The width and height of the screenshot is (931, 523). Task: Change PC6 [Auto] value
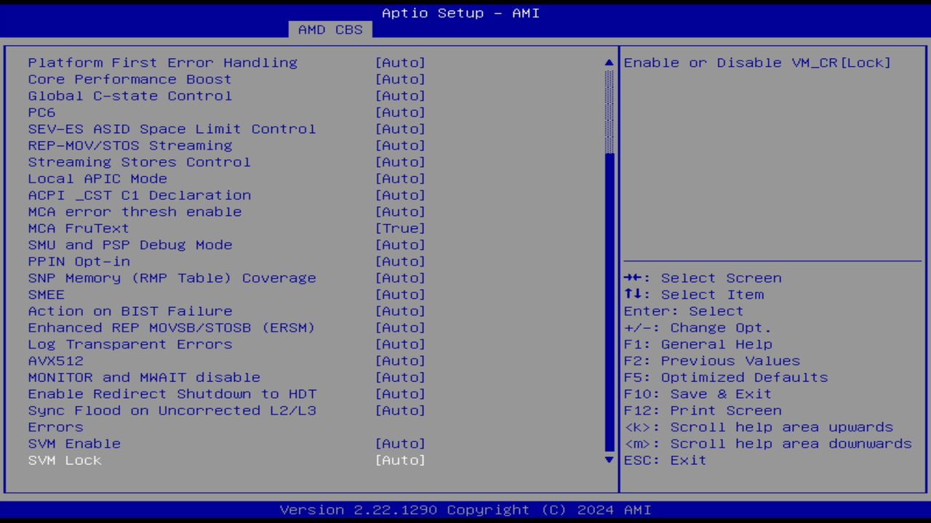coord(400,113)
